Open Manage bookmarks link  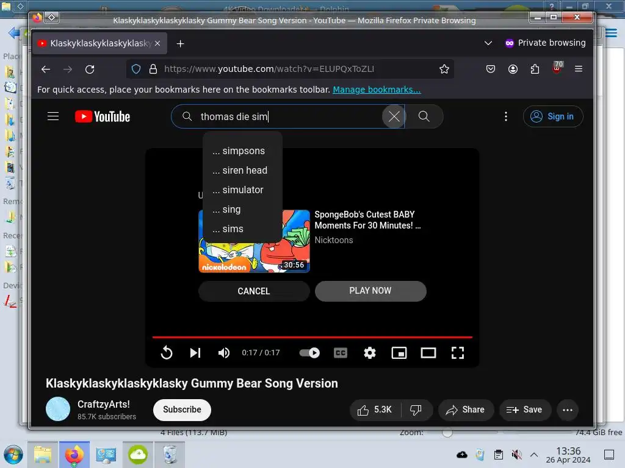pyautogui.click(x=377, y=90)
